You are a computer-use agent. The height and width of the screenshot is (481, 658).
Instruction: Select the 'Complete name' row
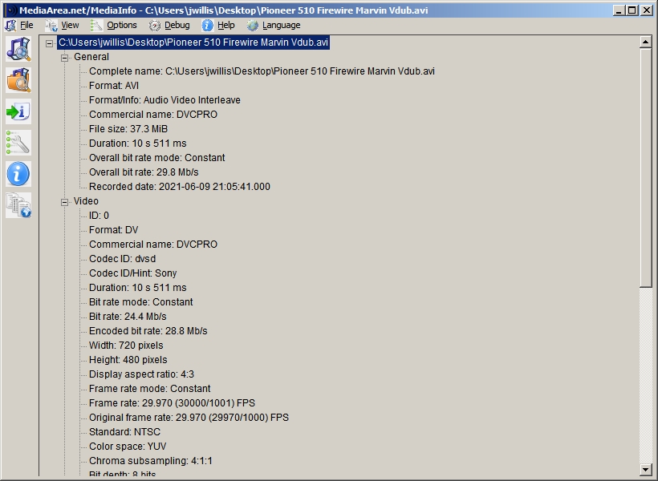(x=262, y=71)
